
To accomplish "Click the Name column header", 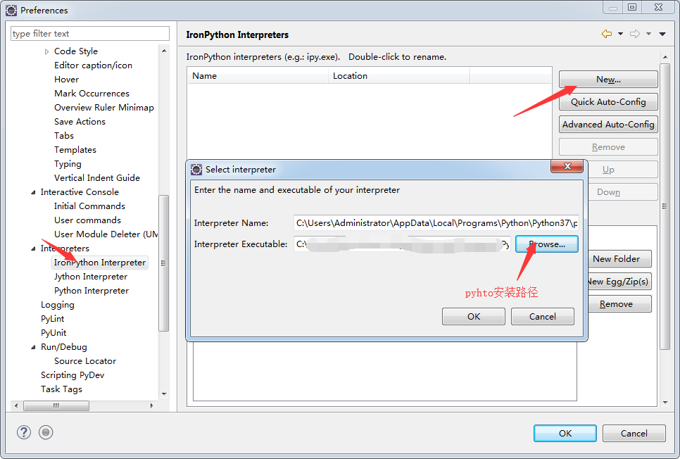I will tap(258, 76).
